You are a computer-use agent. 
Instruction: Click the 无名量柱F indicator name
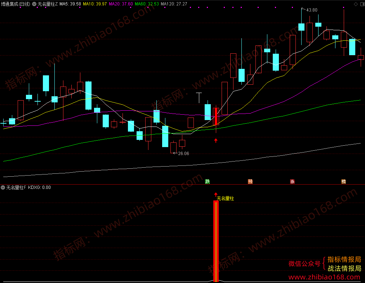click(x=16, y=187)
